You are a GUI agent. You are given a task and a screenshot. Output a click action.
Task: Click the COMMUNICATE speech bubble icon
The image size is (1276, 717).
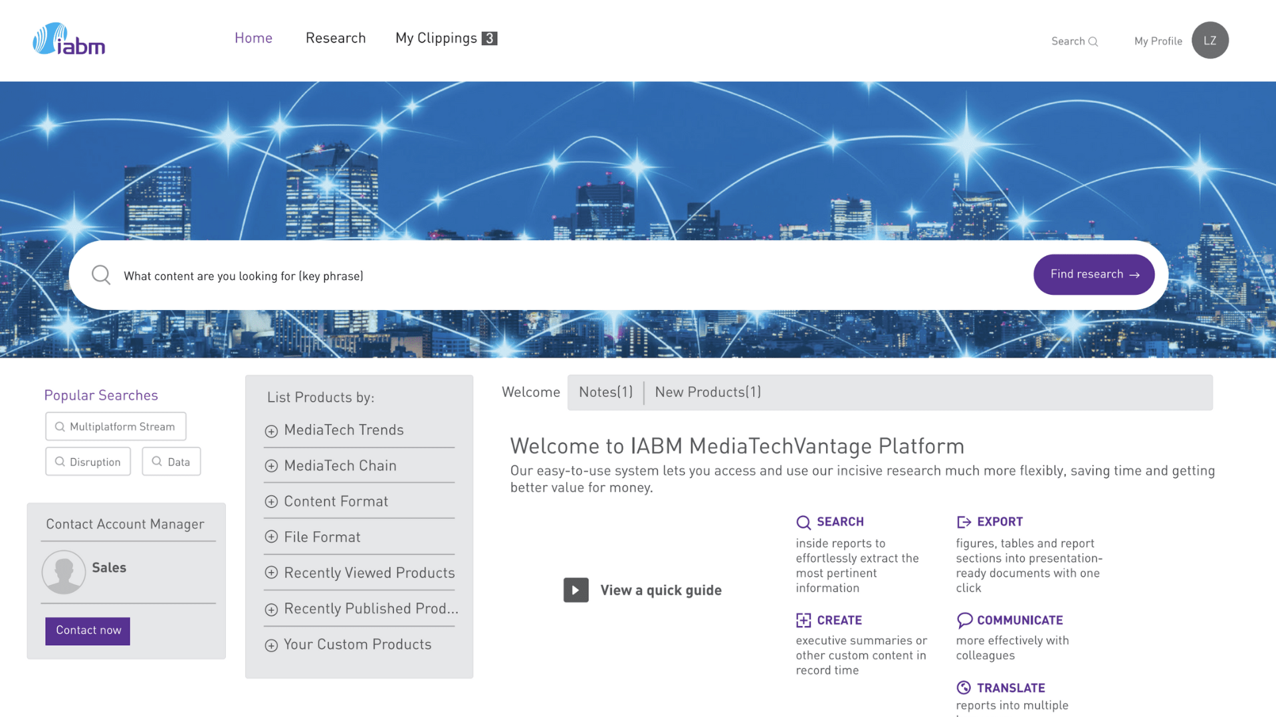964,620
